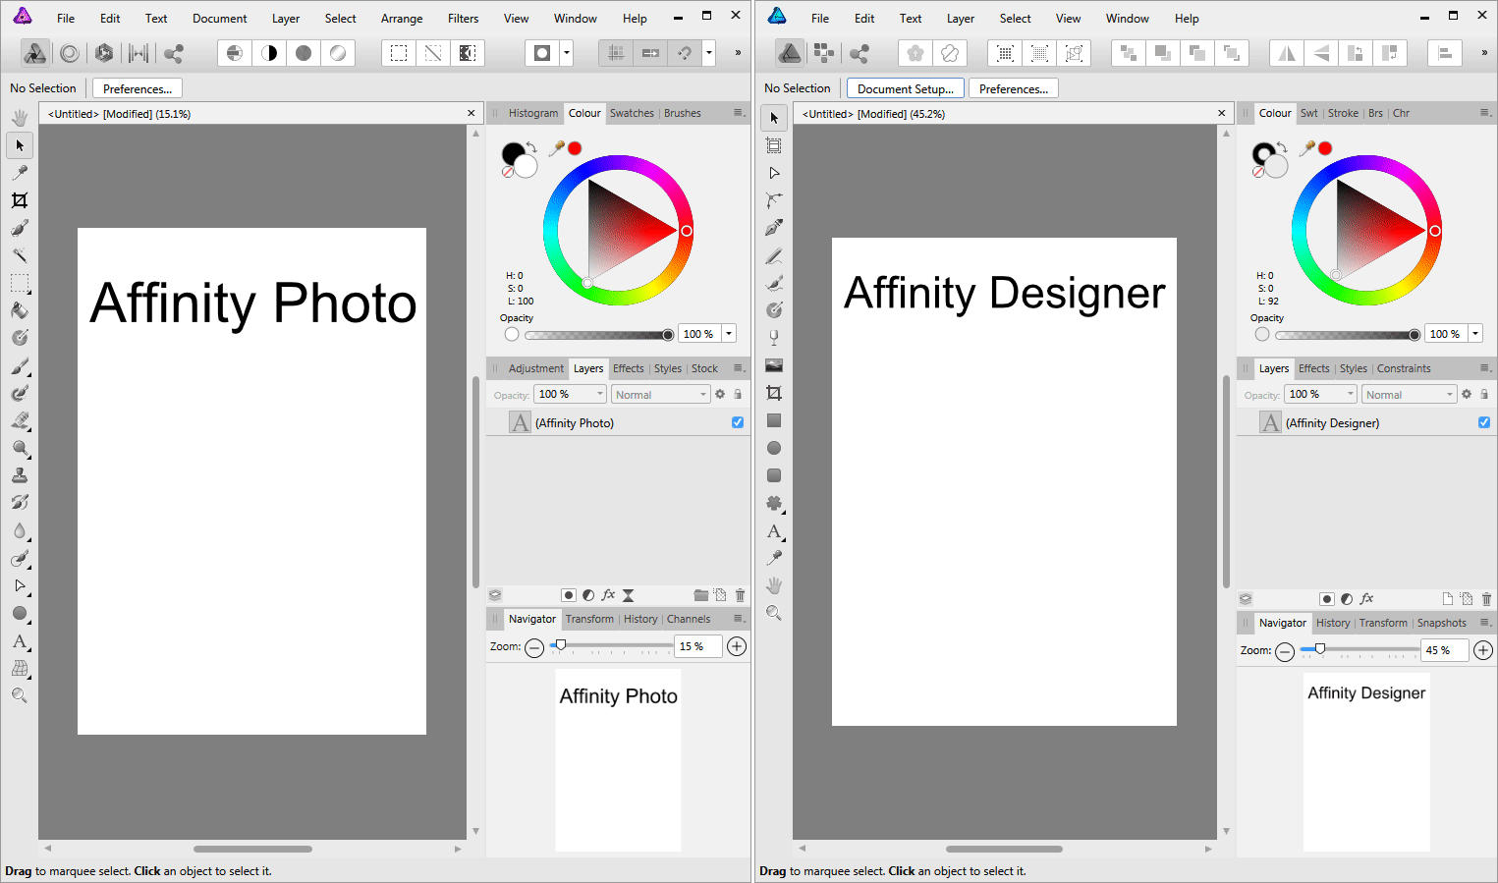Open Preferences in Affinity Photo
1498x883 pixels.
pyautogui.click(x=137, y=87)
